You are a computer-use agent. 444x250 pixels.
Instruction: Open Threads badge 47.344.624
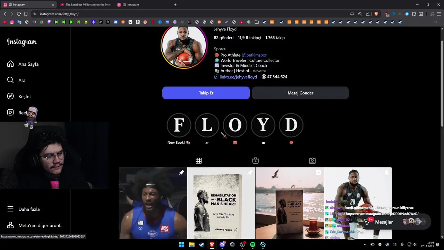274,77
